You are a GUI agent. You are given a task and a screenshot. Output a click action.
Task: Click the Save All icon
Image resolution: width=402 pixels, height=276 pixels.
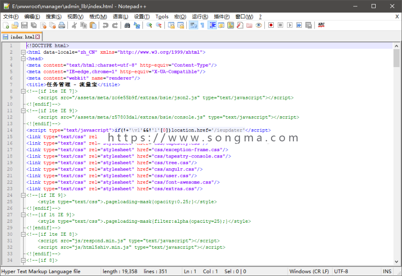point(33,25)
